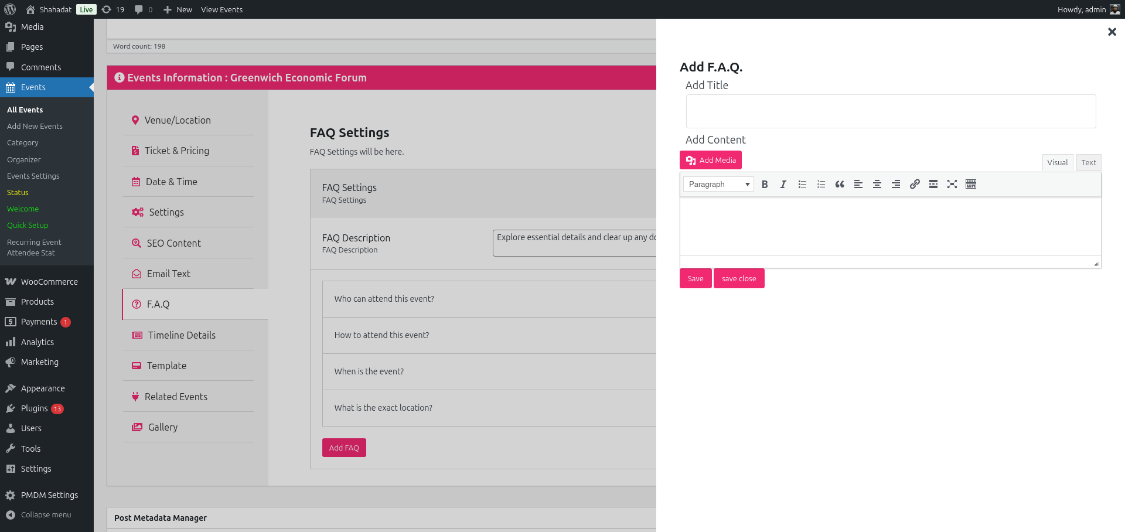This screenshot has height=532, width=1125.
Task: Close the Add F.A.Q. panel
Action: pyautogui.click(x=1112, y=32)
